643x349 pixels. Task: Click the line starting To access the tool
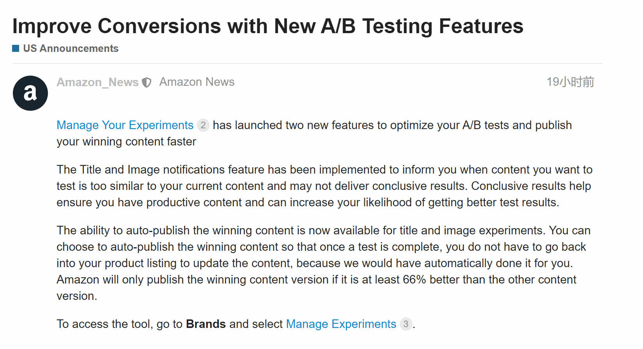click(x=236, y=324)
